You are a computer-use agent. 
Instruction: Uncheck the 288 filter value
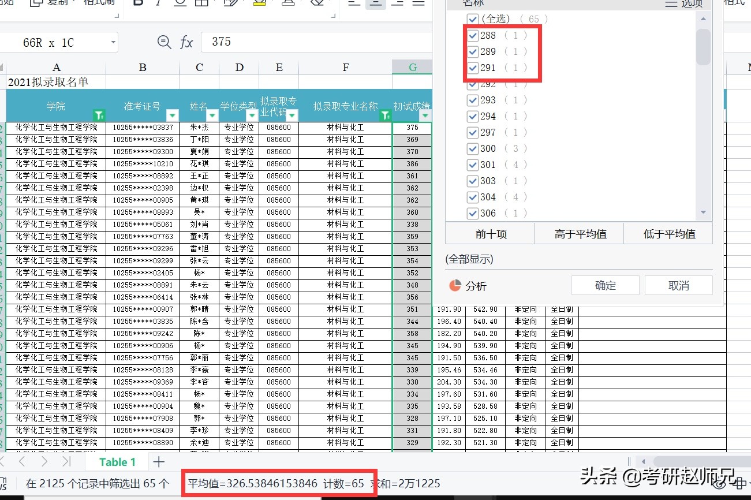click(473, 35)
